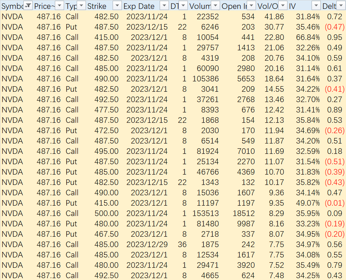Viewport: 346px width, 280px height.
Task: Click the volume value 81480
Action: [208, 224]
